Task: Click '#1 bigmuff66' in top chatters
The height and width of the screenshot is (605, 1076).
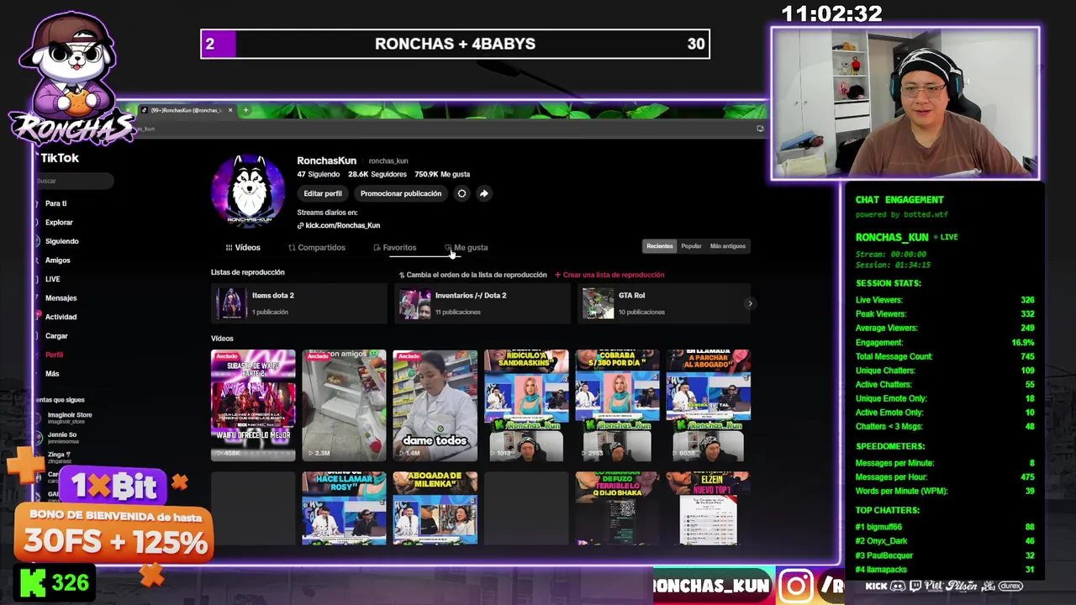Action: [x=878, y=527]
